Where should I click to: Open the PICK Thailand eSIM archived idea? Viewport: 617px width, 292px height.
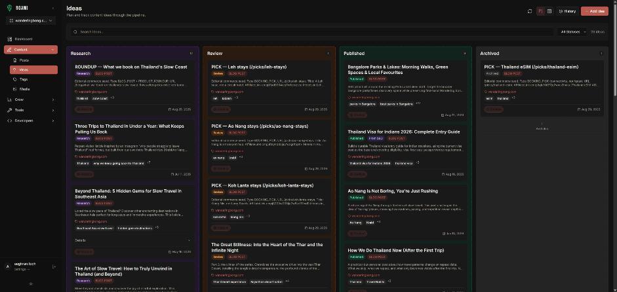pyautogui.click(x=531, y=67)
